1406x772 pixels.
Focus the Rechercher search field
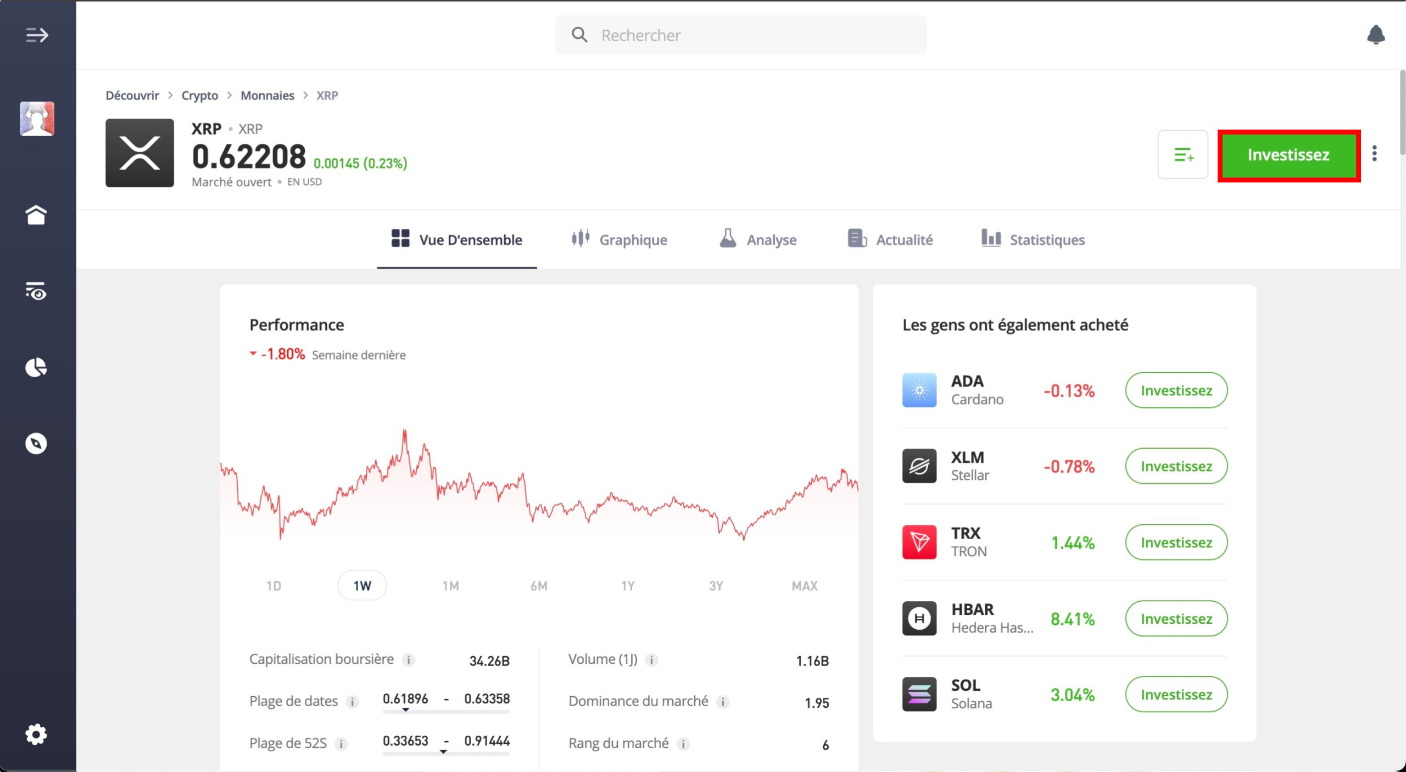(740, 35)
